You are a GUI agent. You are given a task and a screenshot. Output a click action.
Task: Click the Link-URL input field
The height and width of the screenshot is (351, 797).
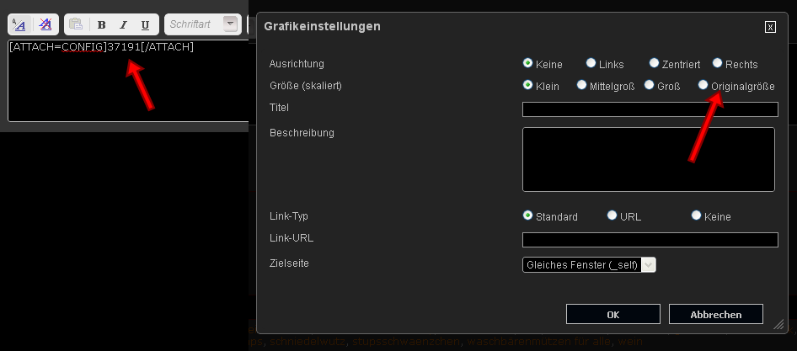650,240
